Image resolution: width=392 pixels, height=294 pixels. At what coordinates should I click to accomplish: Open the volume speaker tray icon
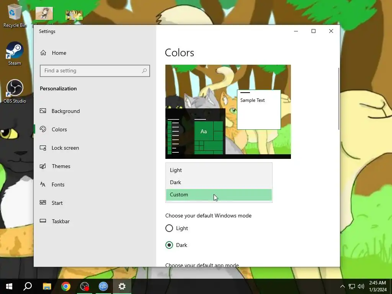361,286
